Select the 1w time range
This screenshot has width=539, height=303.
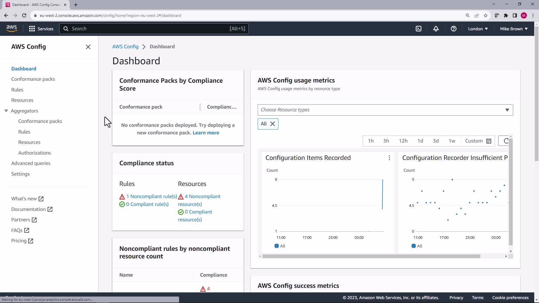click(x=452, y=141)
